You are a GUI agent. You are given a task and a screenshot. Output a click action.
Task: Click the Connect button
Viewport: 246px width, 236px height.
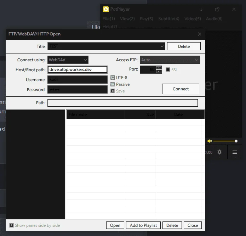[x=181, y=89]
